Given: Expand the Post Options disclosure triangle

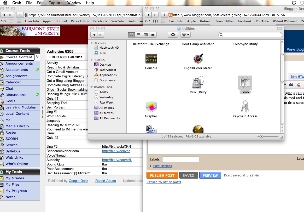Looking at the screenshot, I should (x=151, y=166).
